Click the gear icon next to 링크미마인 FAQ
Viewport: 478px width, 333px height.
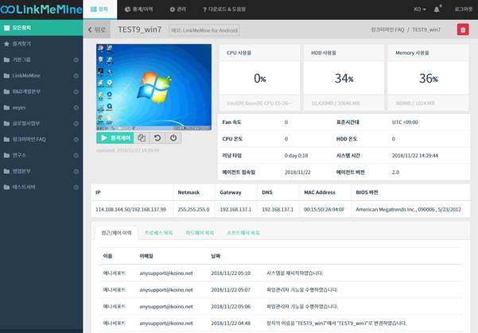(x=76, y=139)
